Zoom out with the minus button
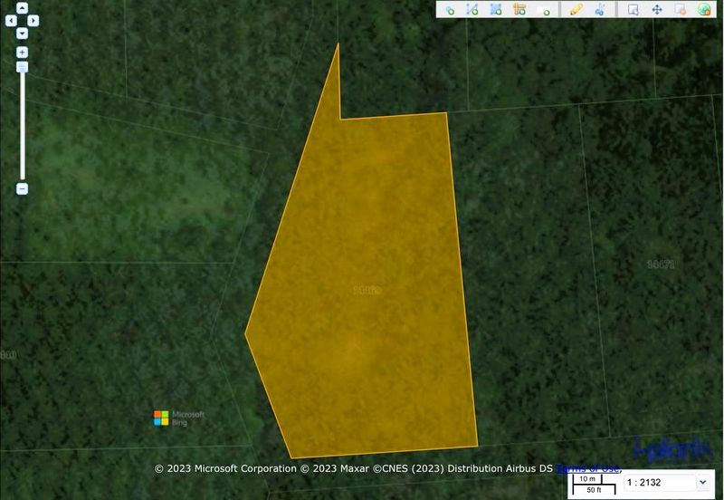This screenshot has height=500, width=724. pyautogui.click(x=22, y=188)
